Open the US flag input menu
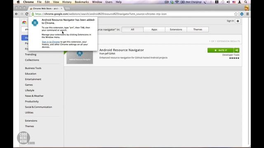The height and width of the screenshot is (148, 264). 234,2
